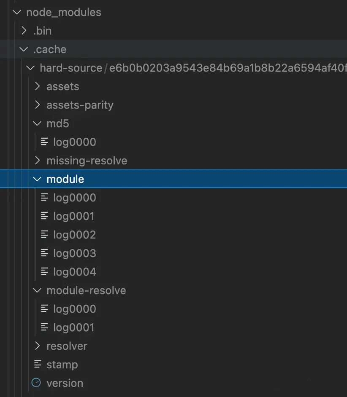
Task: Click the file icon beside stamp
Action: click(38, 364)
